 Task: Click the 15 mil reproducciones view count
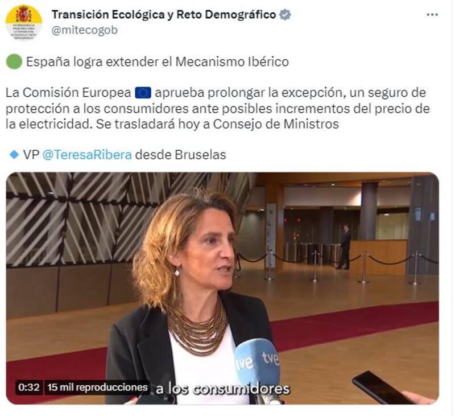click(x=97, y=387)
